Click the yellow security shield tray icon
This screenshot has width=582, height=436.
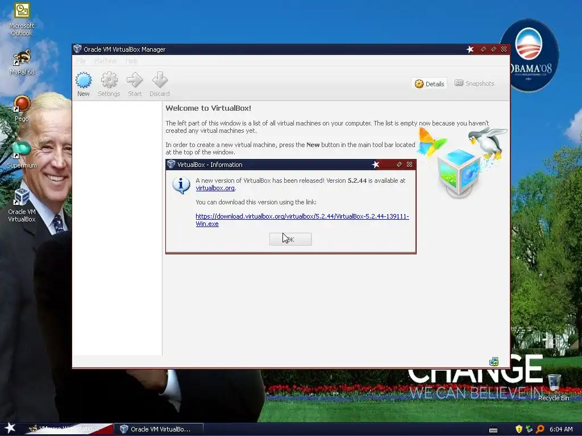tap(519, 429)
